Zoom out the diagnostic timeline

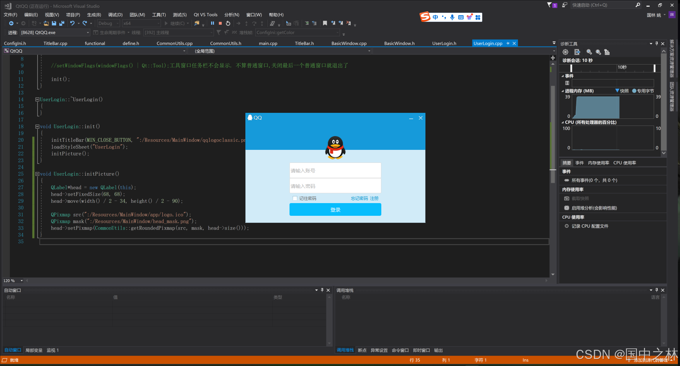coord(598,52)
